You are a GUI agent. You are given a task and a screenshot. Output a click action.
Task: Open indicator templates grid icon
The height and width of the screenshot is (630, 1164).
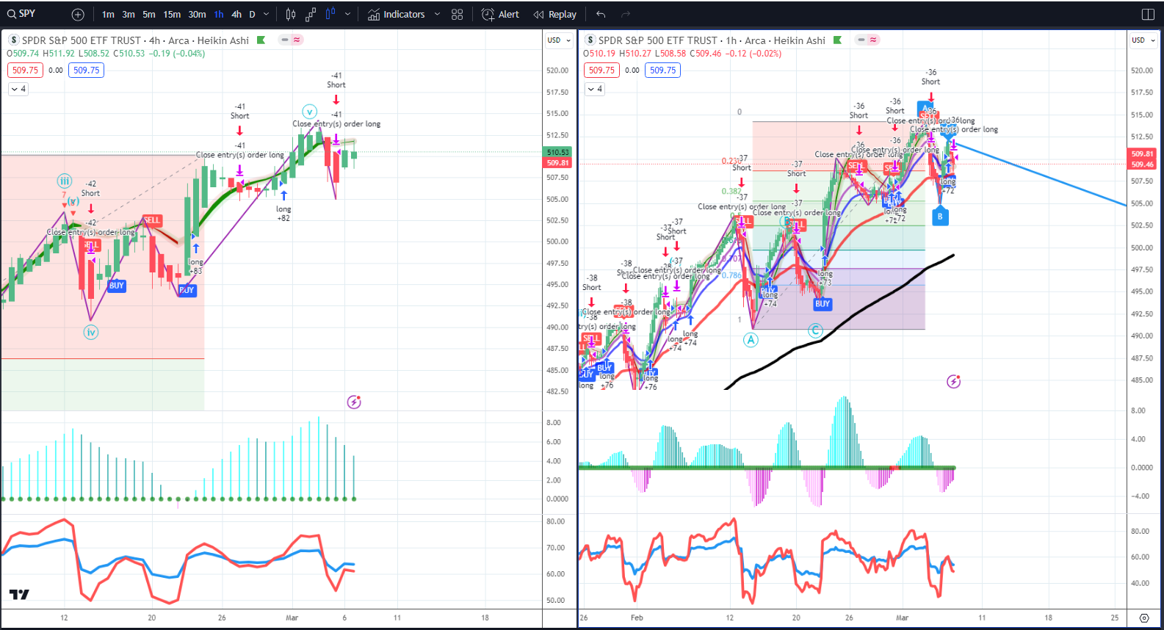pos(458,15)
